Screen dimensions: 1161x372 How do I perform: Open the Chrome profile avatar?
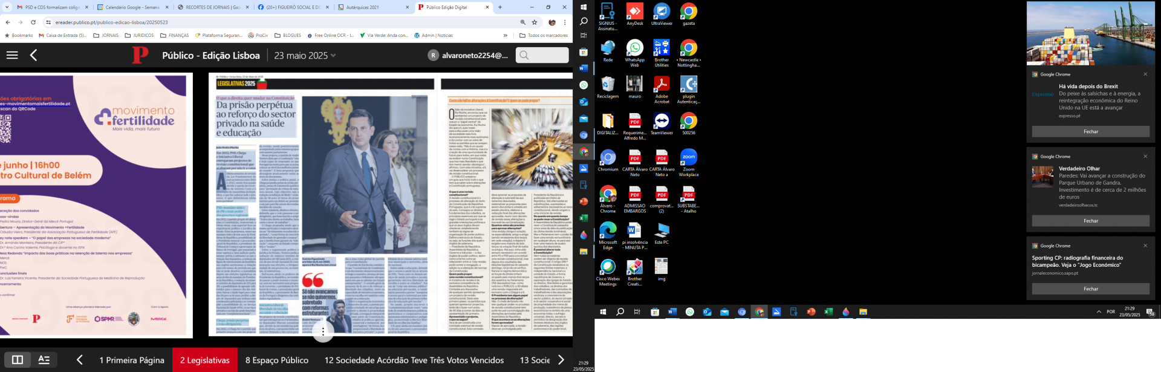pyautogui.click(x=552, y=22)
